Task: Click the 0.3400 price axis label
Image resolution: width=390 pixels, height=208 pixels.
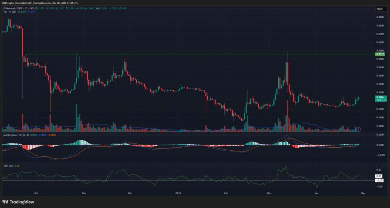Action: (380, 34)
